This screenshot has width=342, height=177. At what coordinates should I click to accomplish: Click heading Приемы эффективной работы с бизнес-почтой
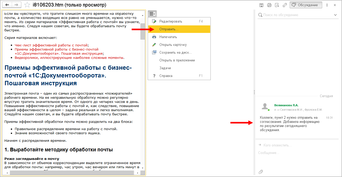pos(68,75)
